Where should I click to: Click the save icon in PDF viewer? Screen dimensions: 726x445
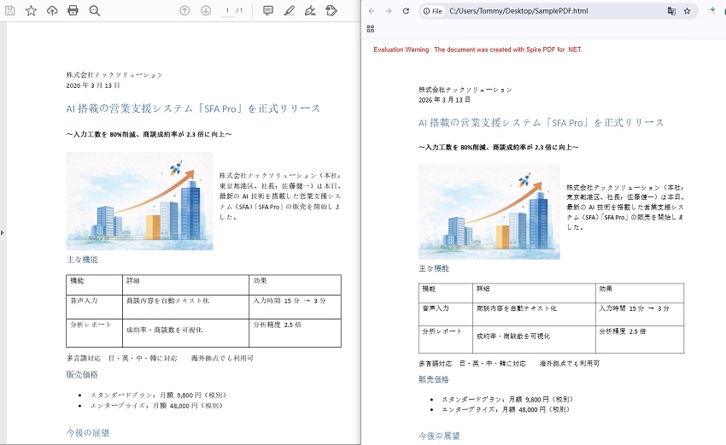click(9, 10)
